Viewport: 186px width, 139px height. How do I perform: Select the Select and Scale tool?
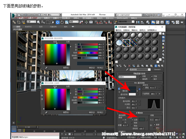coord(67,22)
